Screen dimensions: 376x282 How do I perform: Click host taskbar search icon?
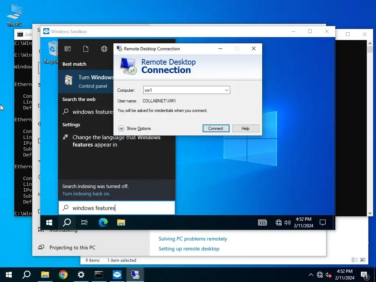coord(26,275)
